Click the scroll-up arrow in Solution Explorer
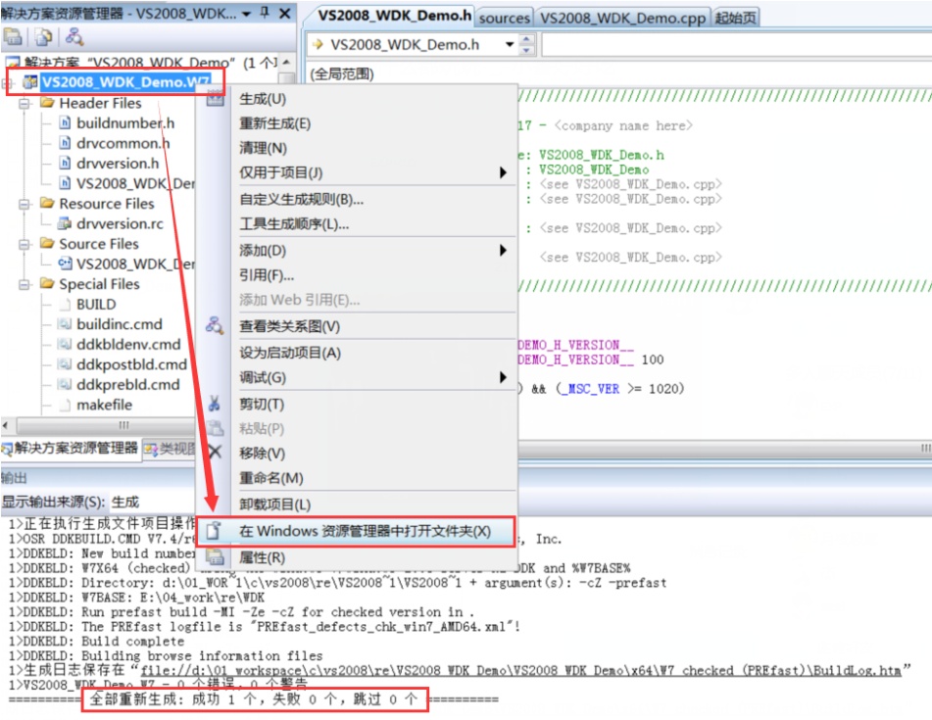The image size is (932, 720). [286, 63]
